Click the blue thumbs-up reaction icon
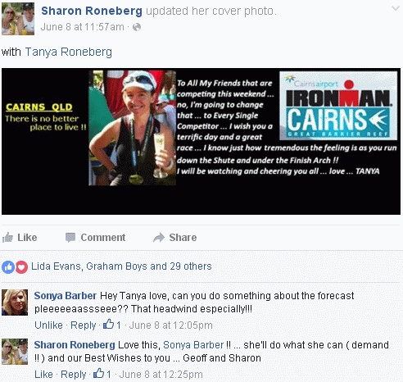This screenshot has height=382, width=403. pos(8,267)
